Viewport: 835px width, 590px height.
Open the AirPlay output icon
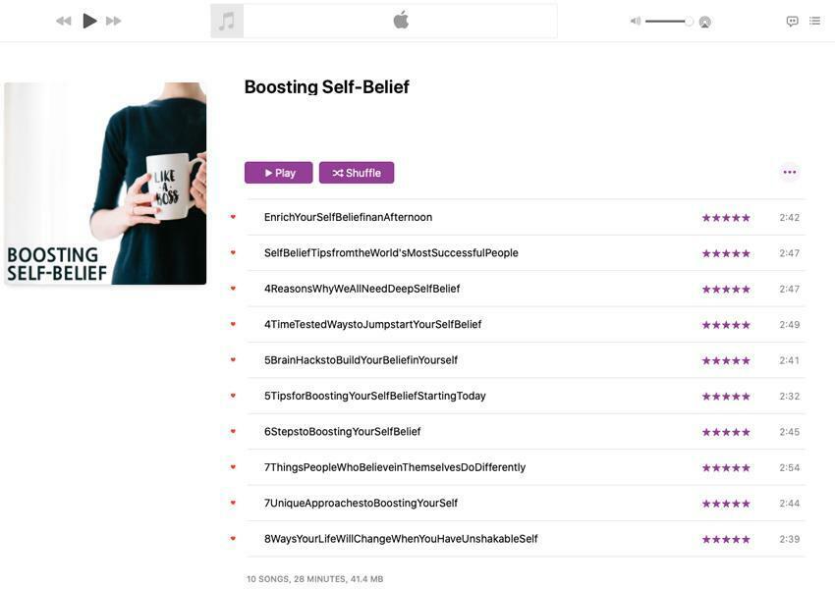point(704,22)
